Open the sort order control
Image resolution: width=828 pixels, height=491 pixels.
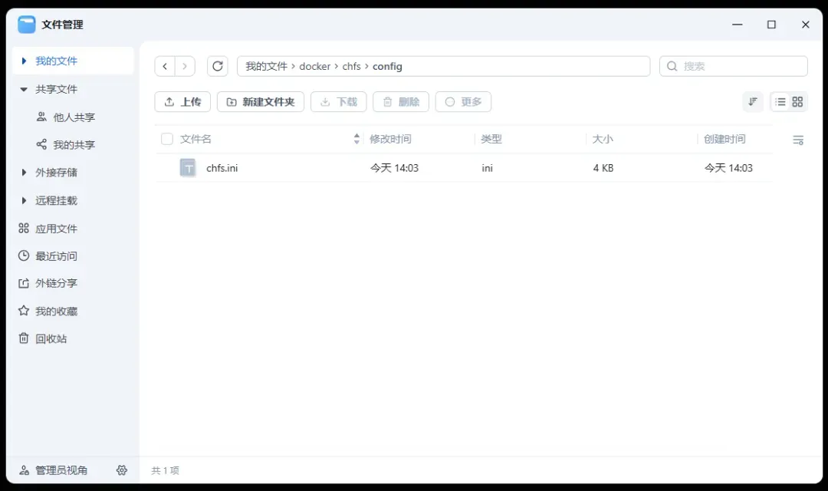(752, 101)
